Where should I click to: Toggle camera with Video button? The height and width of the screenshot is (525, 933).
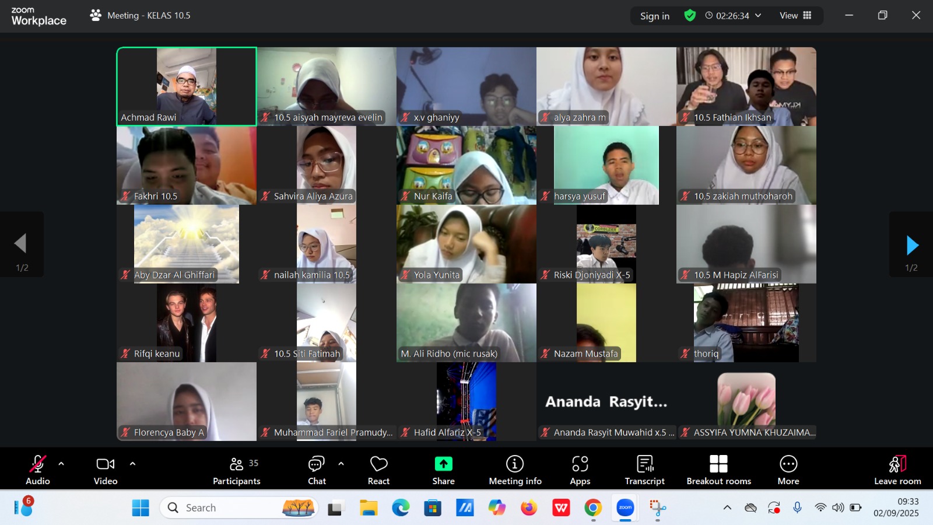106,470
